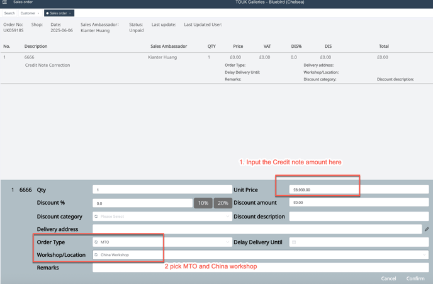This screenshot has width=433, height=284.
Task: Expand the Discount category dropdown
Action: tap(227, 217)
